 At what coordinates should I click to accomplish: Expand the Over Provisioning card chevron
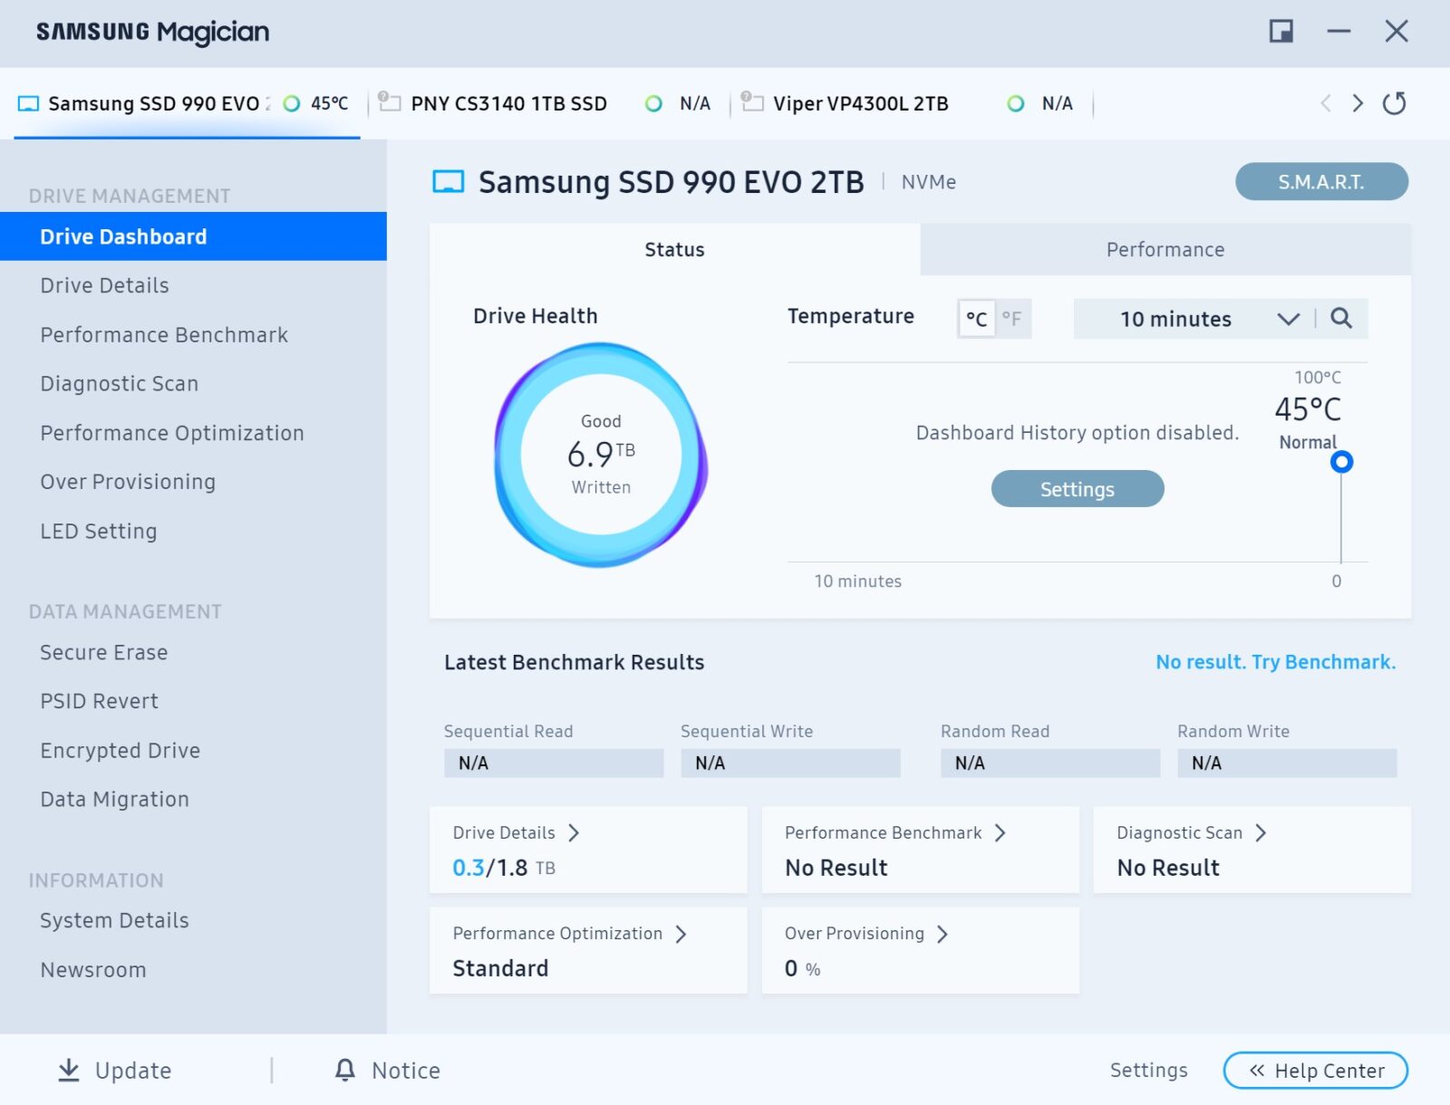pyautogui.click(x=942, y=934)
